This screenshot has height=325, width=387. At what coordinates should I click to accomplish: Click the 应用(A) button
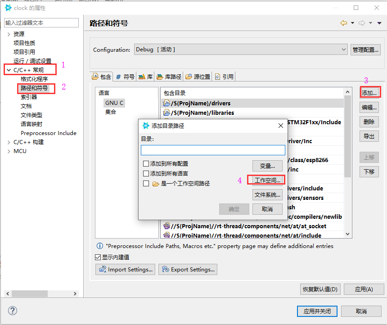click(364, 289)
